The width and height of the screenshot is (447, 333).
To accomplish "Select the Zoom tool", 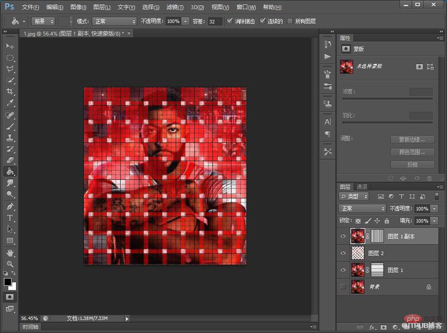I will [10, 264].
